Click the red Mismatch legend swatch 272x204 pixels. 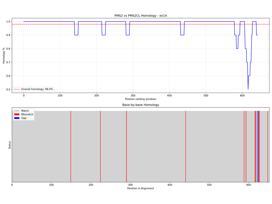click(17, 114)
